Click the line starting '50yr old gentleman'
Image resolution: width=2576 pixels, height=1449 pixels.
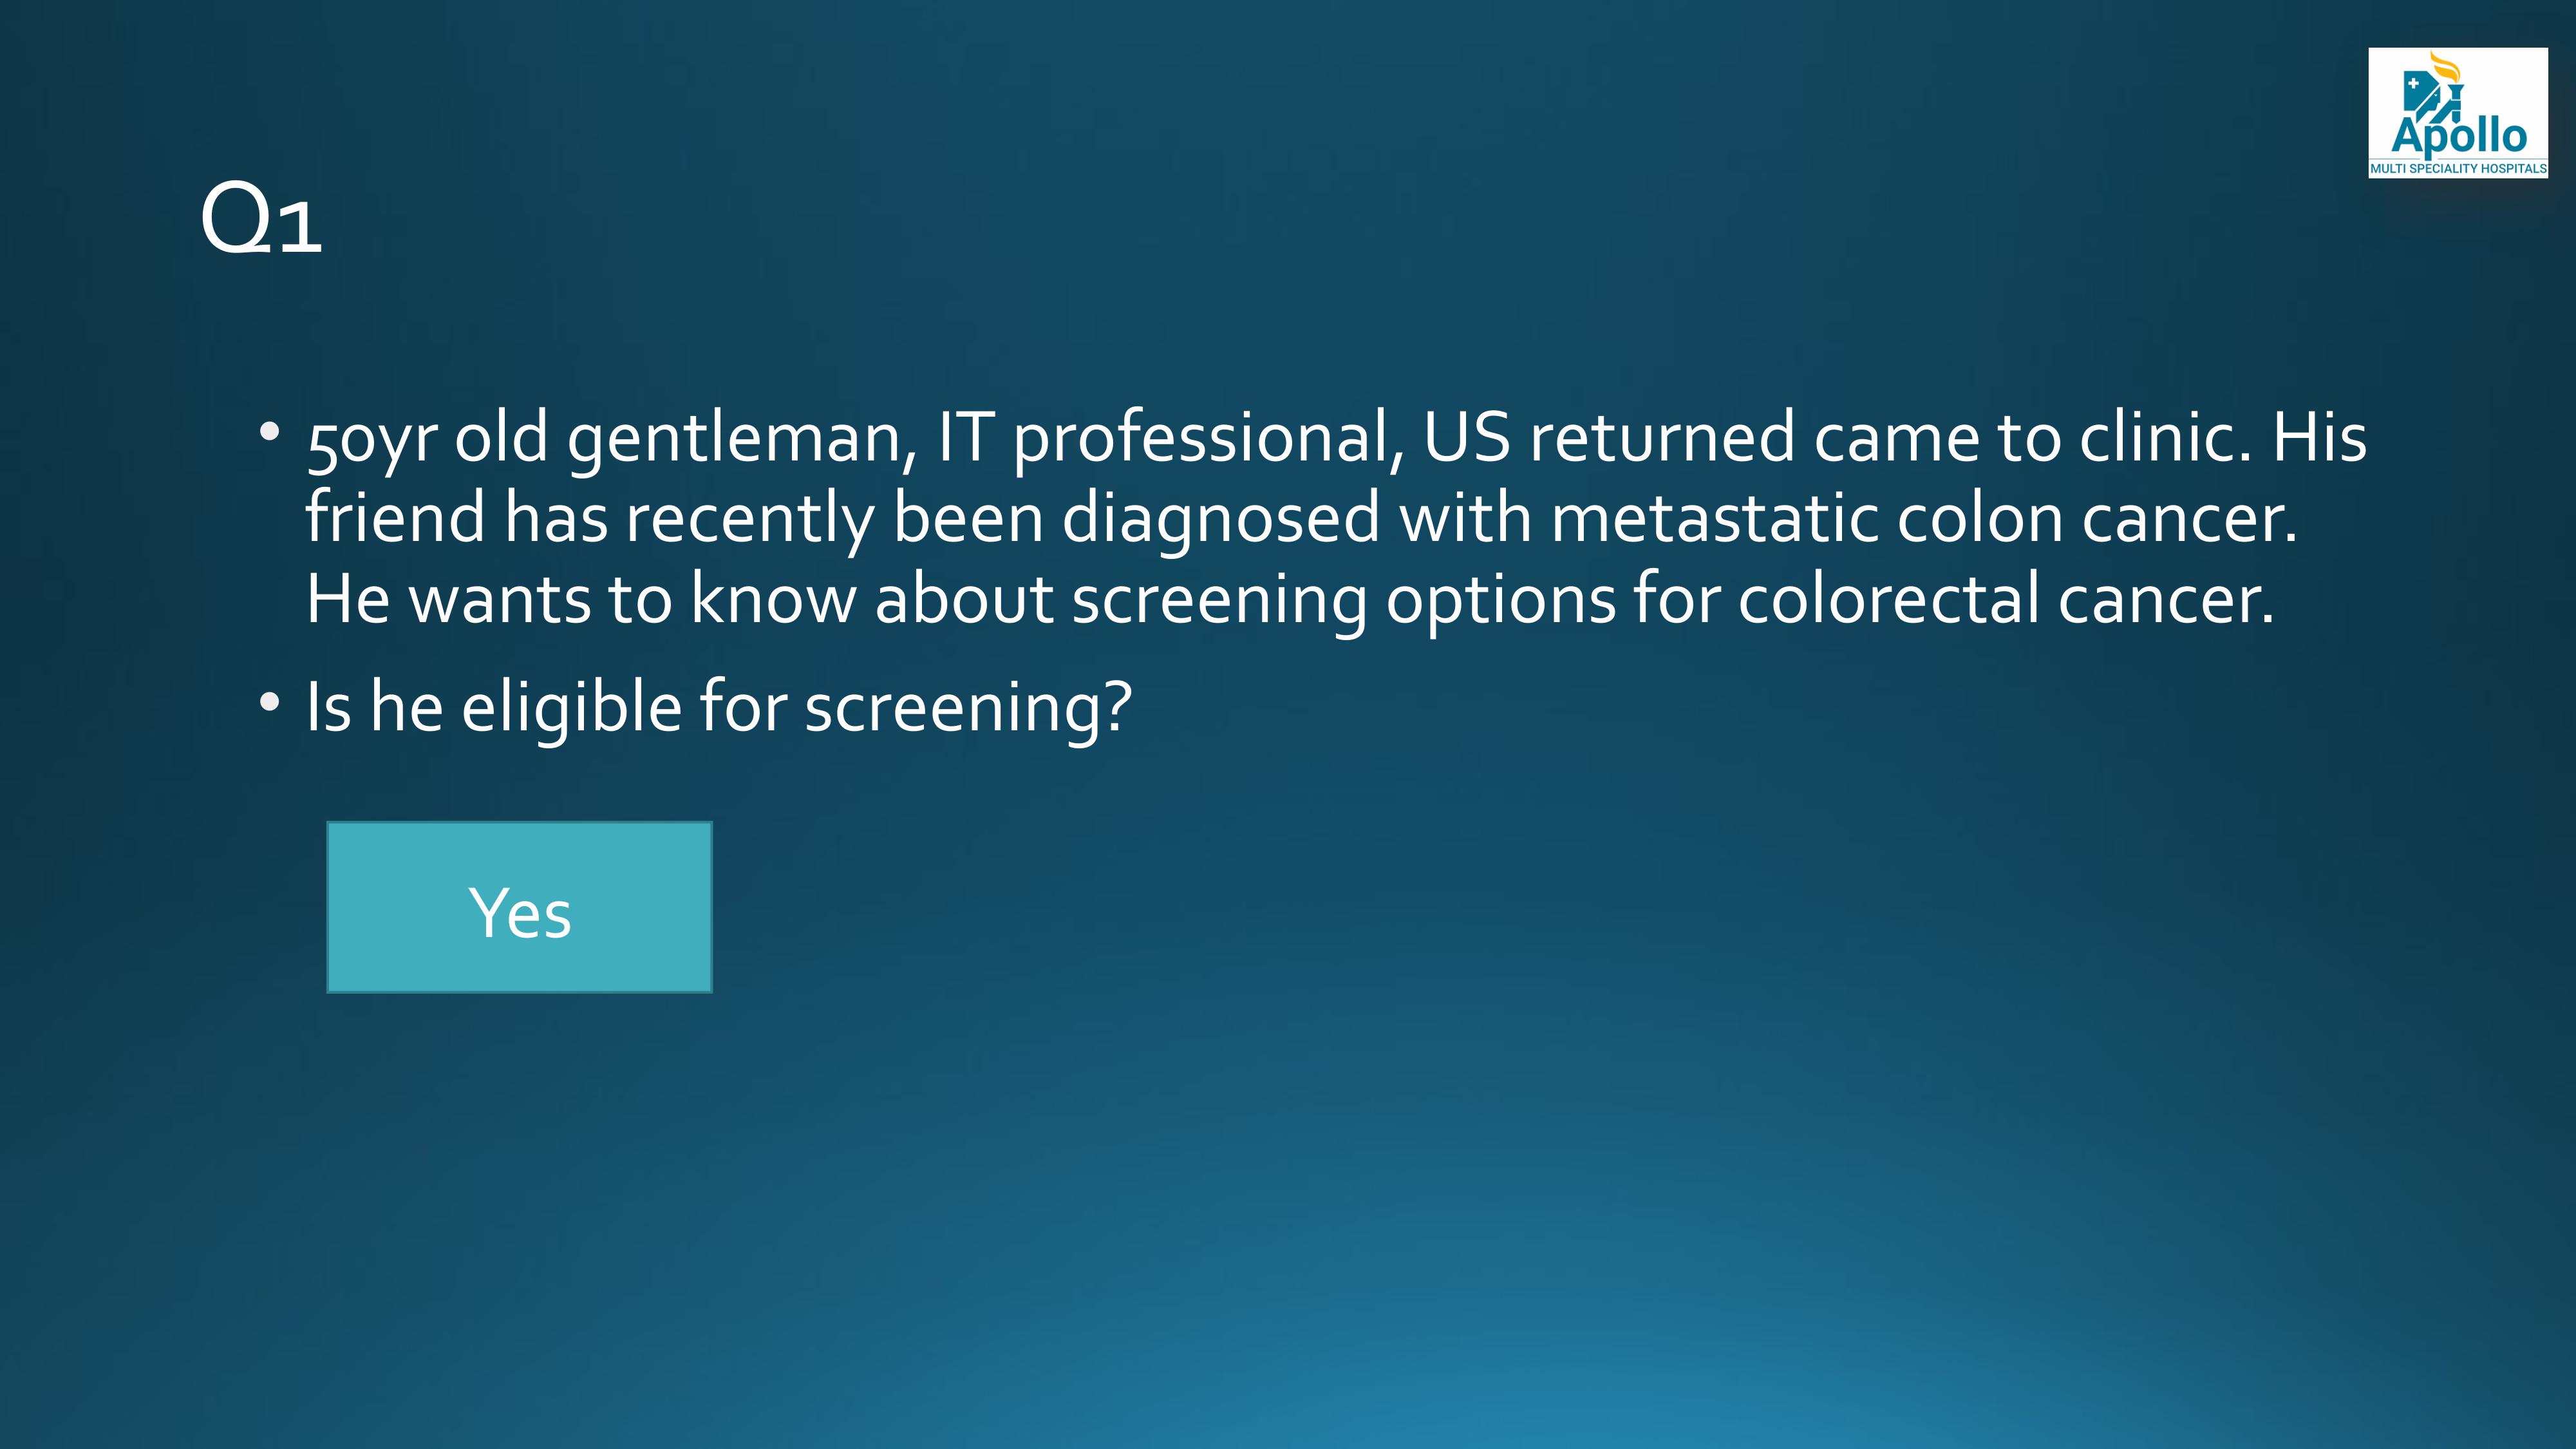coord(1336,440)
